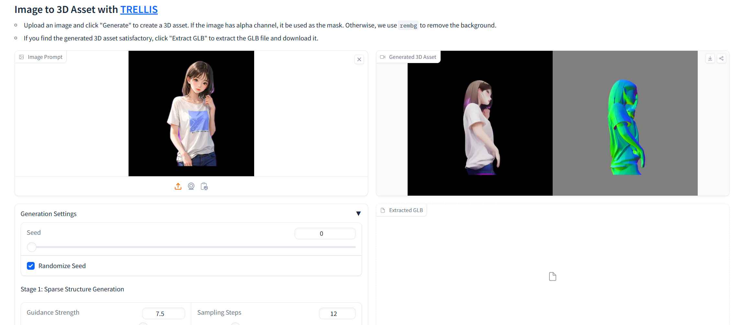
Task: Download the generated 3D asset video
Action: tap(710, 58)
